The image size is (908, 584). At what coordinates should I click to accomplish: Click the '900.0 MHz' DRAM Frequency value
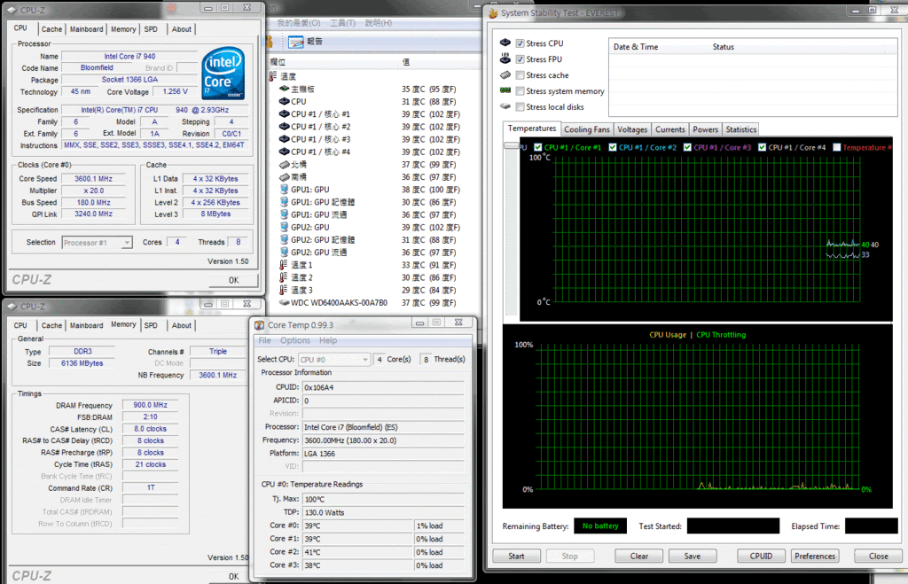pyautogui.click(x=150, y=405)
